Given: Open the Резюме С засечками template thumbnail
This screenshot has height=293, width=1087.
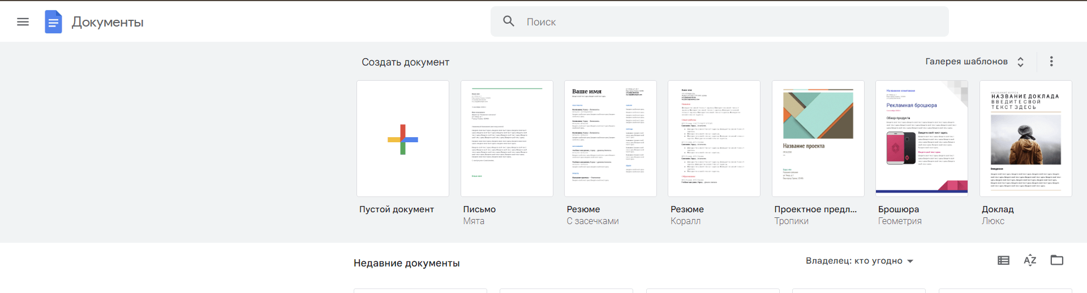Looking at the screenshot, I should [x=611, y=138].
